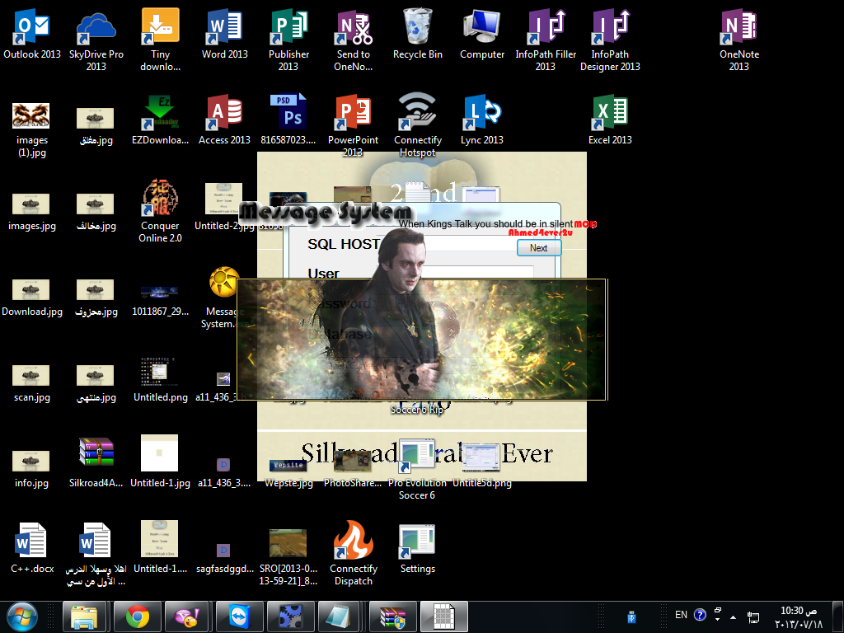Viewport: 844px width, 633px height.
Task: Select the Untitled.png screenshot thumbnail
Action: (x=159, y=372)
